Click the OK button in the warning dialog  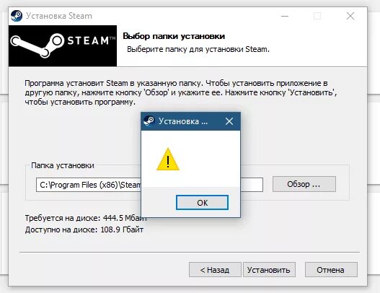tap(202, 203)
